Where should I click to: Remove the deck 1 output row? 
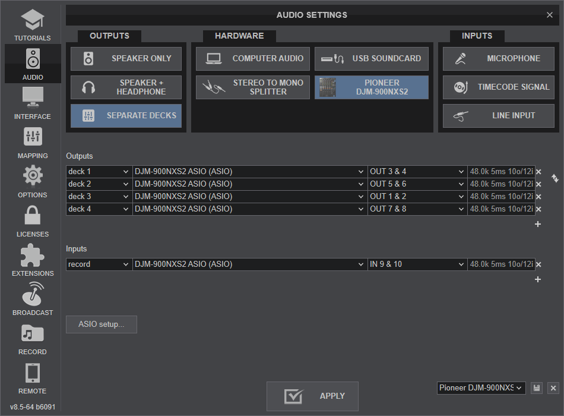point(538,172)
